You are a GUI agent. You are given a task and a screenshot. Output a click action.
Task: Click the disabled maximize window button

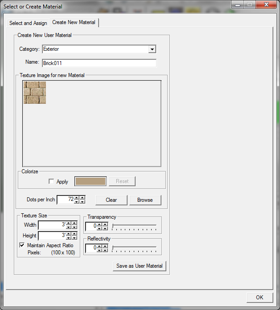tap(250, 5)
